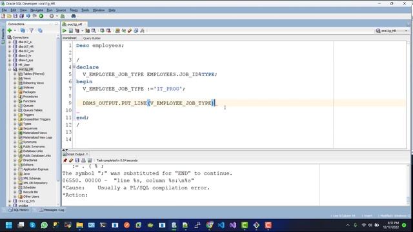Open the Messages - Log tab

pyautogui.click(x=52, y=210)
